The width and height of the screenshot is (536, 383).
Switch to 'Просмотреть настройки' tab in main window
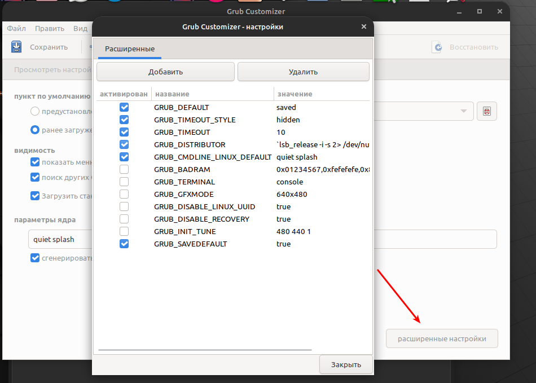click(52, 70)
